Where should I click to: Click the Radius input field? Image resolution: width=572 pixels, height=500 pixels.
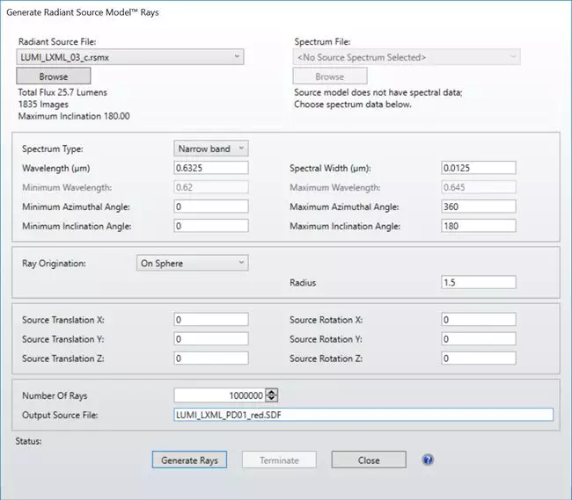(x=478, y=283)
